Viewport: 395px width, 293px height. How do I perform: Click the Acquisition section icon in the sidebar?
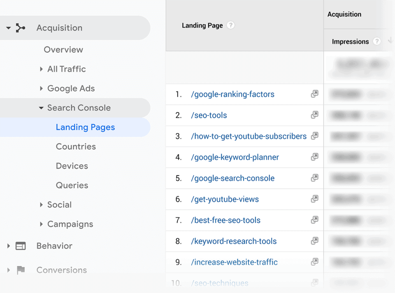tap(21, 28)
